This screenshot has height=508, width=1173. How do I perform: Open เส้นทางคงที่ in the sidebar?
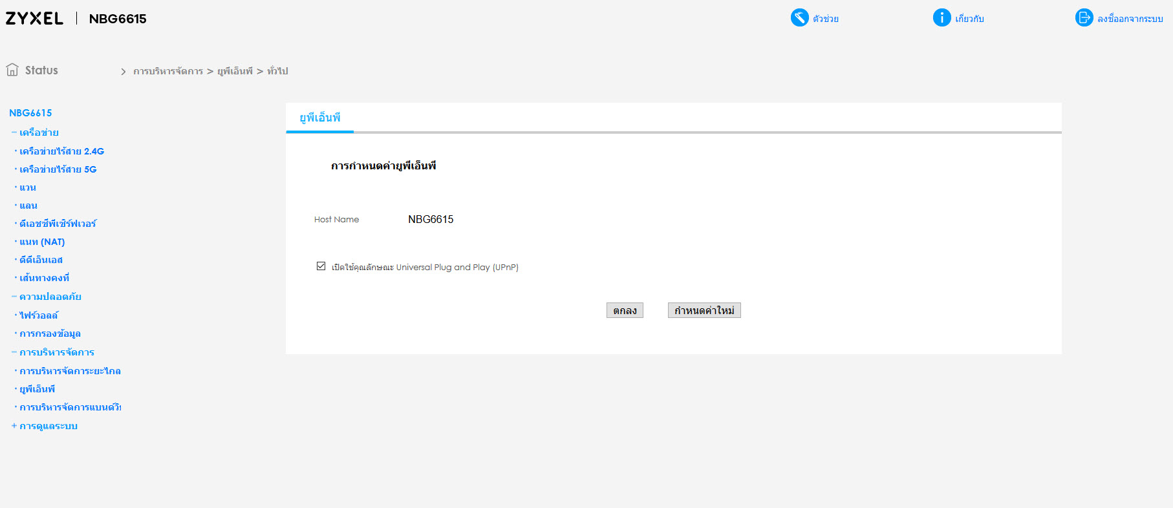[x=44, y=278]
